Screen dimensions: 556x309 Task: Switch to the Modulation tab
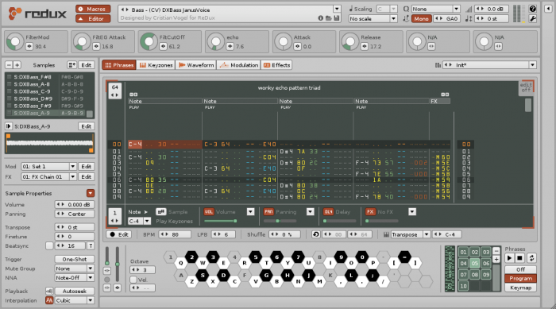tap(238, 65)
